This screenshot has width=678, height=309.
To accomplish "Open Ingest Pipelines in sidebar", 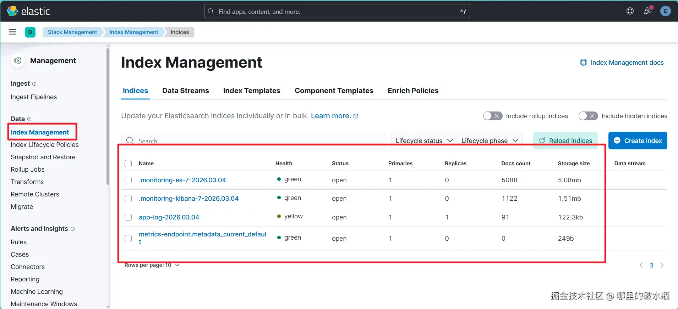I will 34,97.
